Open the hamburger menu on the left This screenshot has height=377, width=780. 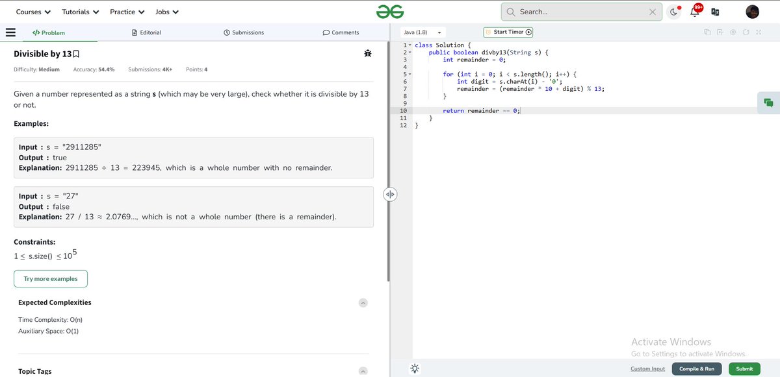point(11,32)
